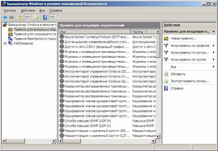Click status icon of 'Инструментарий управления Windows (DC…' rule

pyautogui.click(x=61, y=71)
